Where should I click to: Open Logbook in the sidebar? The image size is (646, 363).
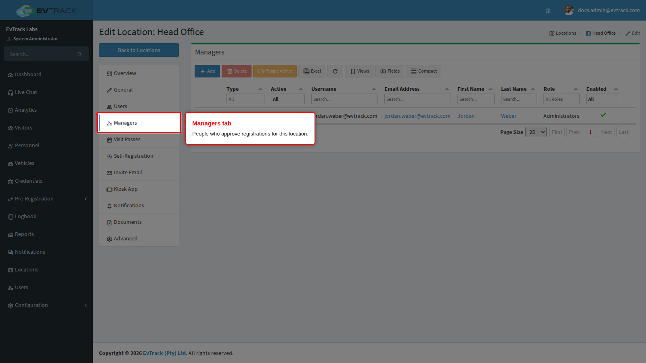[x=46, y=217]
